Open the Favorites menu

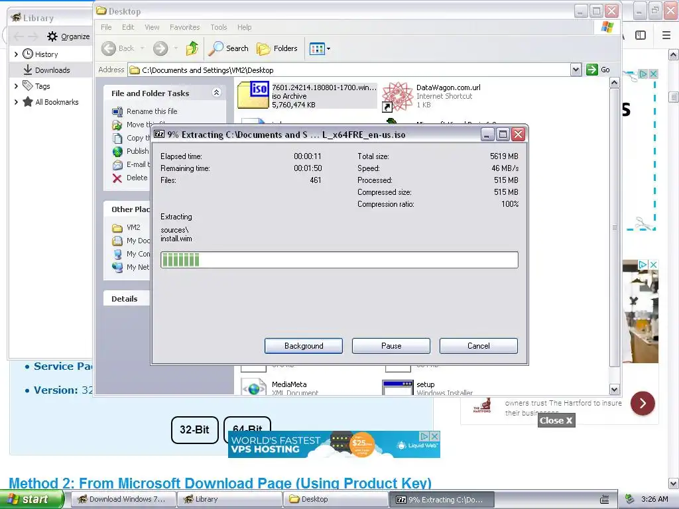point(184,27)
